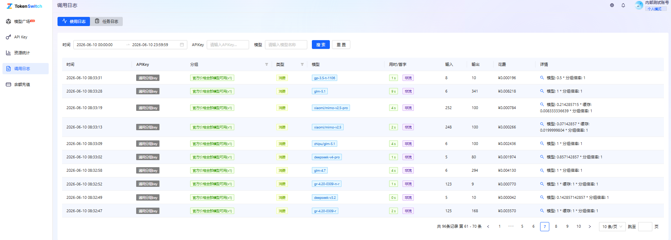The width and height of the screenshot is (671, 240).
Task: Open the calendar icon in the time range
Action: pyautogui.click(x=182, y=45)
